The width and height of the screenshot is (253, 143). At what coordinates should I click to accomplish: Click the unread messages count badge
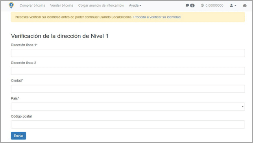tap(192, 5)
